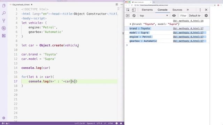
Task: Click the browser address bar
Action: pos(174,5)
